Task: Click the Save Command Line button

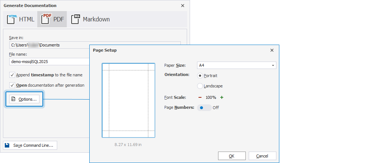Action: coord(30,145)
